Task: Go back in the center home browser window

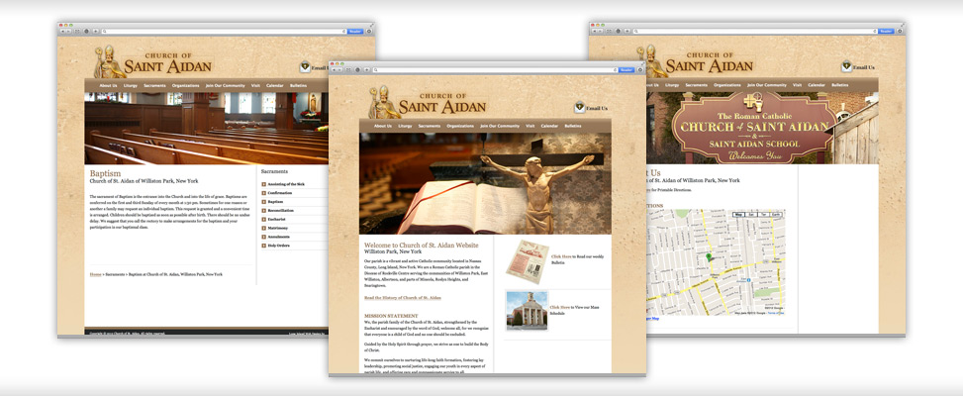Action: click(334, 69)
